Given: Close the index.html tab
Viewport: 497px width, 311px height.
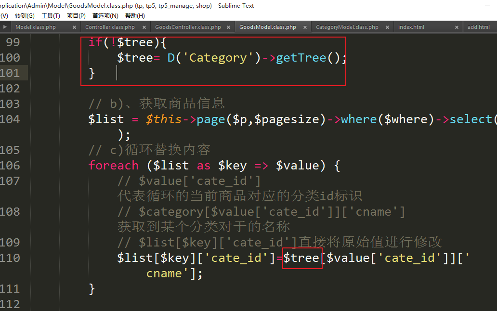Looking at the screenshot, I should tap(456, 27).
